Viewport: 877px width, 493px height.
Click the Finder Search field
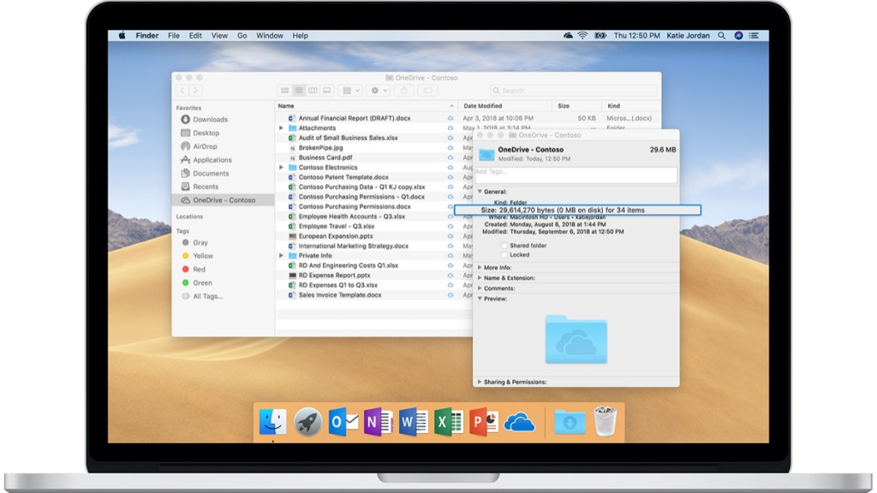(x=573, y=90)
